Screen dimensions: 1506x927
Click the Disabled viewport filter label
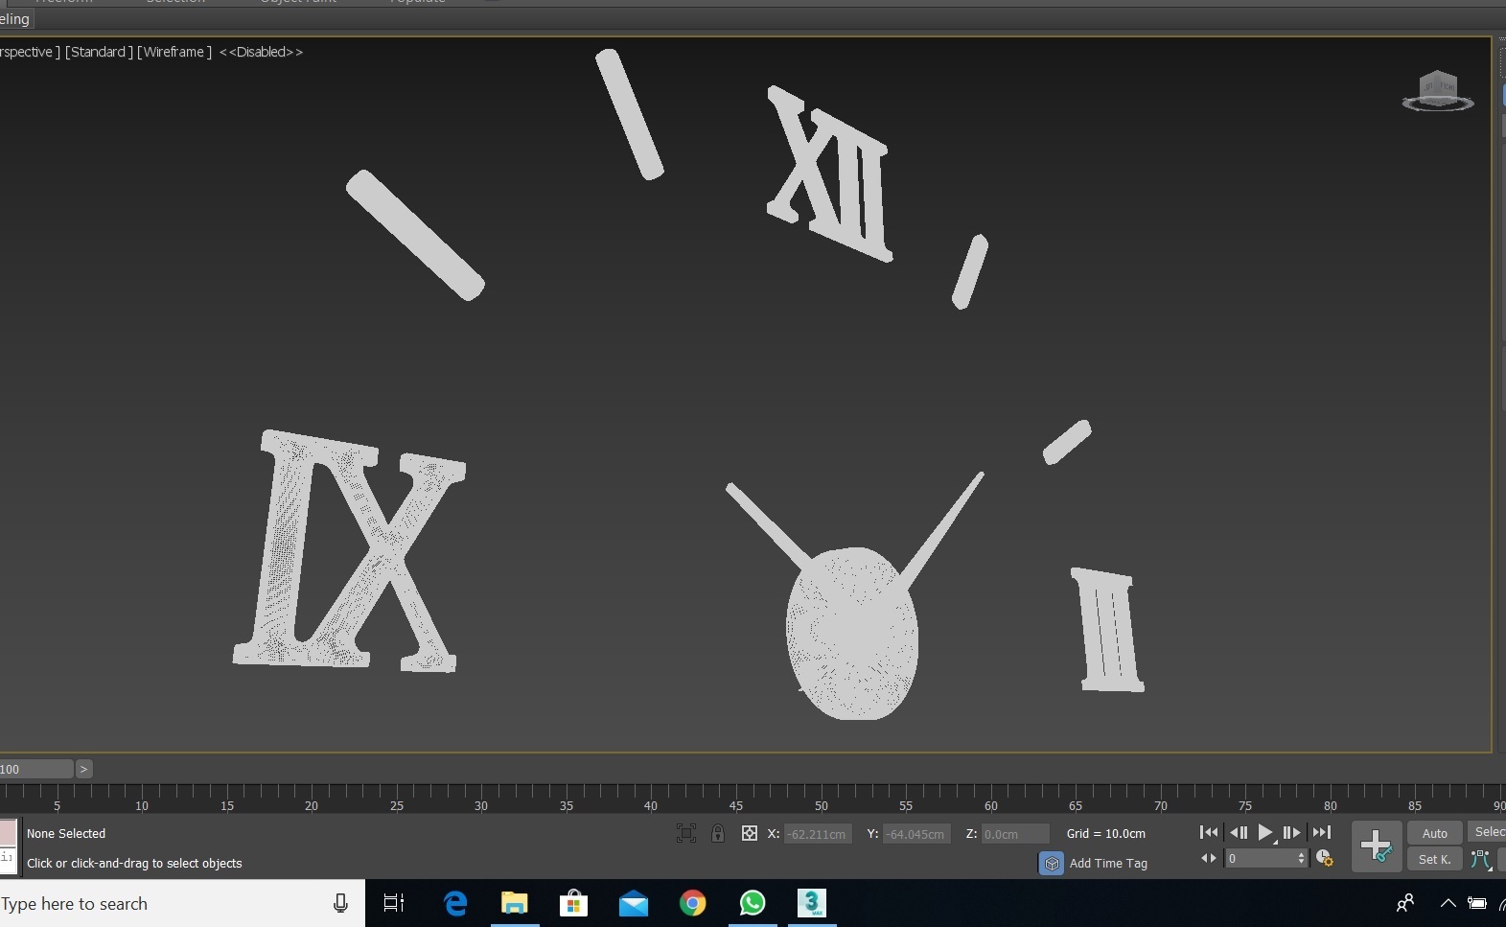pyautogui.click(x=261, y=52)
